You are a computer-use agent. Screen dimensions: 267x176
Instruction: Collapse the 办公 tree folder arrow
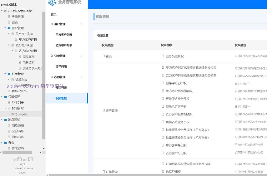point(2,143)
